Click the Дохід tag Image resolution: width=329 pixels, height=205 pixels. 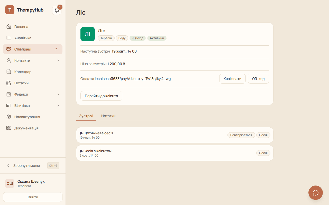(x=138, y=38)
